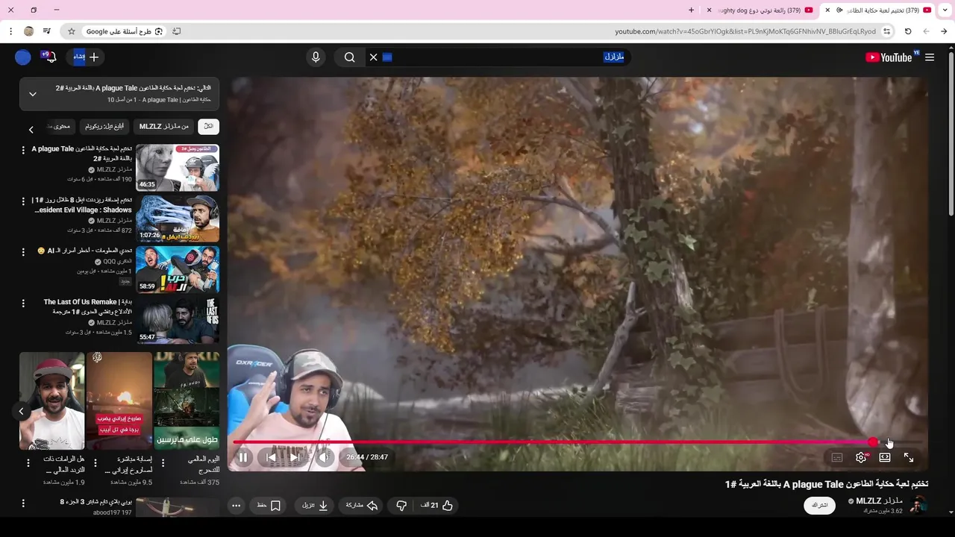Start voice search microphone
Screen dimensions: 955x537
pyautogui.click(x=316, y=57)
